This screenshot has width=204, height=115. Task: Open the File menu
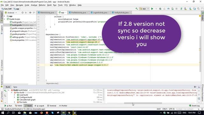pyautogui.click(x=2, y=5)
